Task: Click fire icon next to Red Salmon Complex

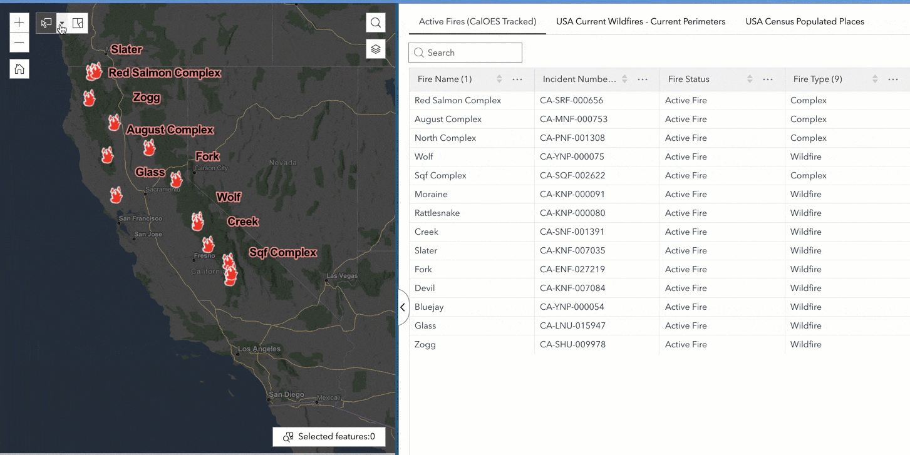Action: pyautogui.click(x=94, y=71)
